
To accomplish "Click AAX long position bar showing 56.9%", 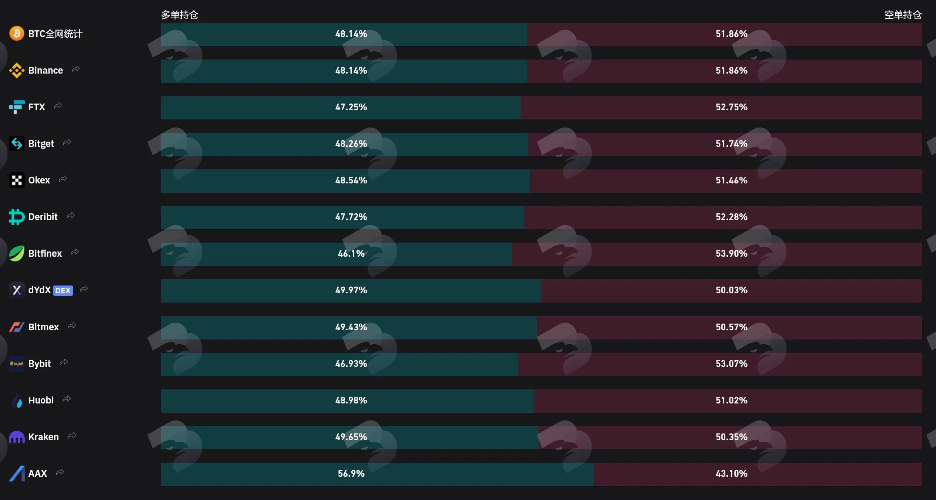I will (x=377, y=474).
